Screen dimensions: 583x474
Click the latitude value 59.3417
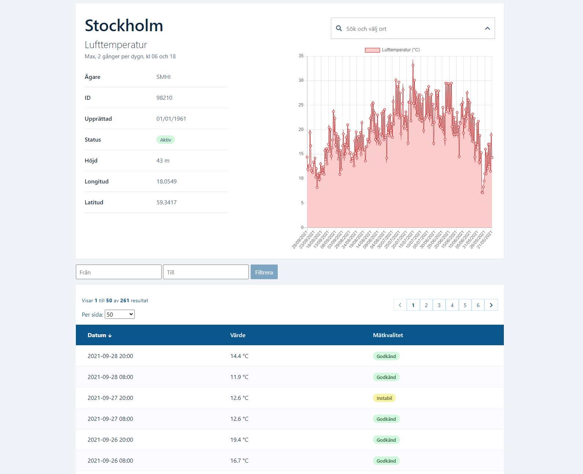pos(166,202)
